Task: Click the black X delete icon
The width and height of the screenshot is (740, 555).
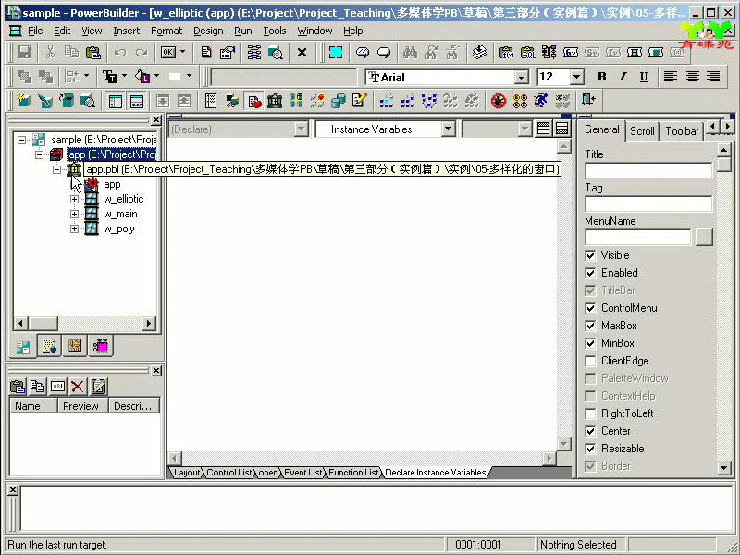Action: coord(302,52)
